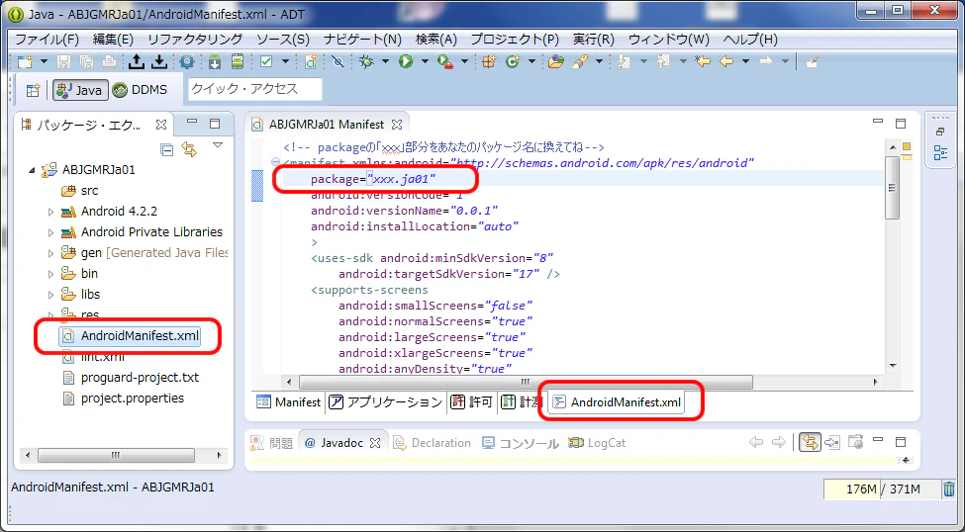Toggle Skip All Breakpoints toolbar icon

tap(338, 61)
